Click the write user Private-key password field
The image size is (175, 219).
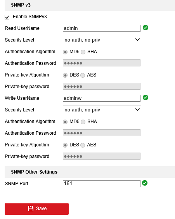102,156
